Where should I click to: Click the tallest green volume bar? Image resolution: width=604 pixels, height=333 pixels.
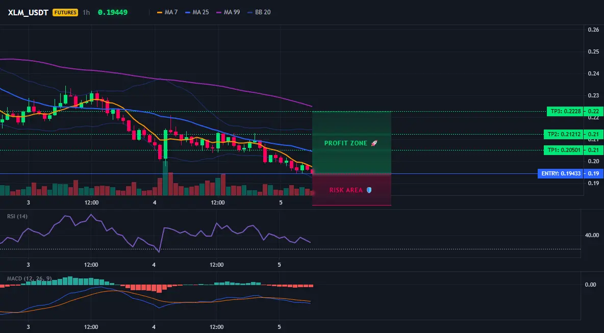pyautogui.click(x=165, y=178)
